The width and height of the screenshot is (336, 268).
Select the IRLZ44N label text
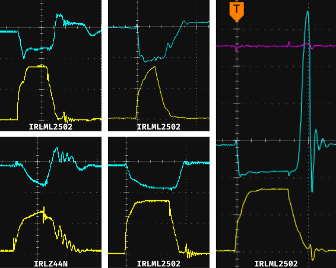(51, 263)
